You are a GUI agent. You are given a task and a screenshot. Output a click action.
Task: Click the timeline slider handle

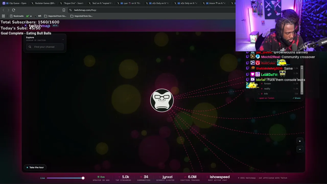point(83,178)
